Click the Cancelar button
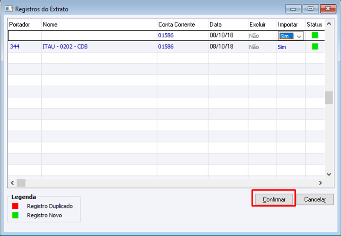 point(315,199)
